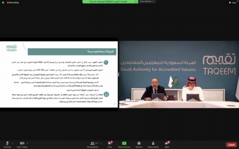Image resolution: width=239 pixels, height=149 pixels.
Task: Raise Hand in the meeting
Action: coord(153,145)
